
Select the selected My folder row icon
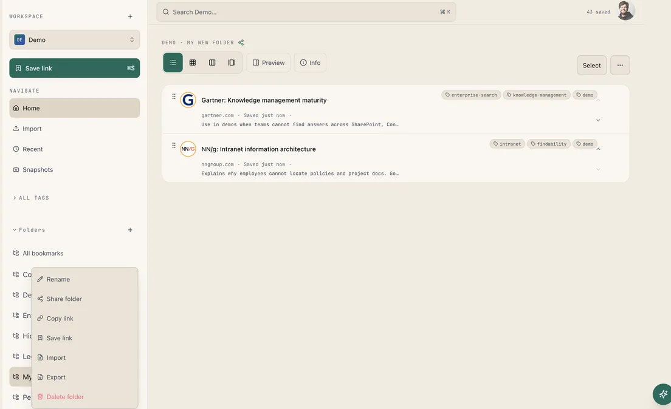[x=16, y=377]
